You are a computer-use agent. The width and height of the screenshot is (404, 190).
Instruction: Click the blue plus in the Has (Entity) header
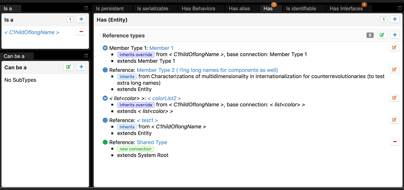coord(395,19)
